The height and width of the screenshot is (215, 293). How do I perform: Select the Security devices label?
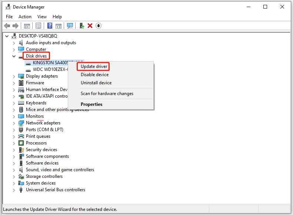click(x=41, y=150)
